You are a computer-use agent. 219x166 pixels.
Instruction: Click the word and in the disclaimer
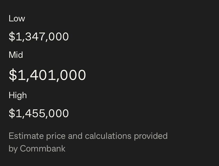point(75,136)
